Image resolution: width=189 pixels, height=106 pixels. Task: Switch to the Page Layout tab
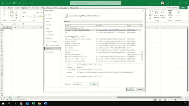pos(26,8)
